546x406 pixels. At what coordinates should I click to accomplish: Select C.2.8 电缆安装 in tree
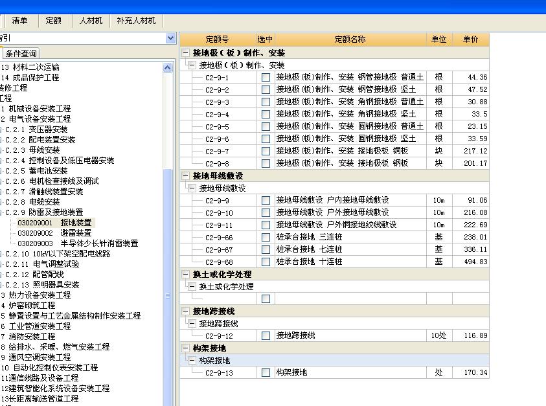(x=32, y=202)
